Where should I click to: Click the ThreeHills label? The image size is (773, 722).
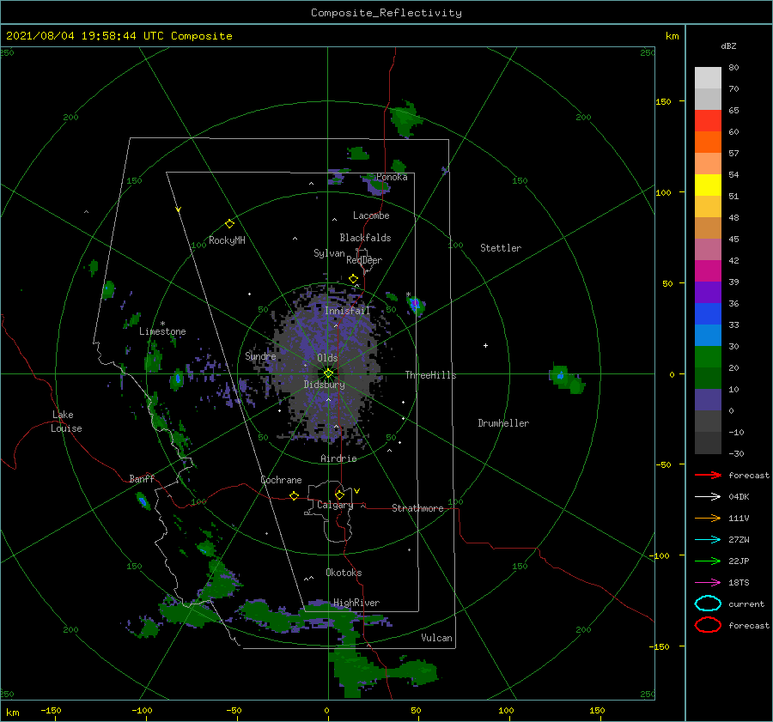coord(430,375)
